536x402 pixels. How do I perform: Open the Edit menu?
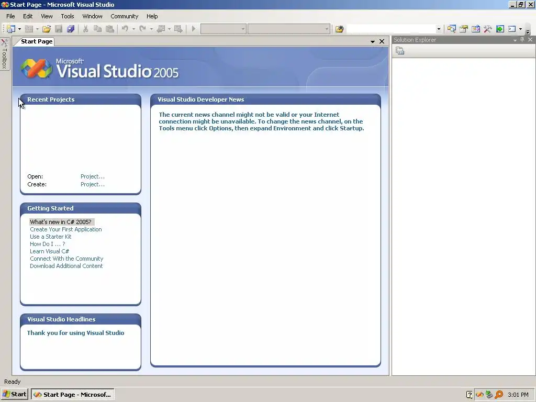[28, 16]
